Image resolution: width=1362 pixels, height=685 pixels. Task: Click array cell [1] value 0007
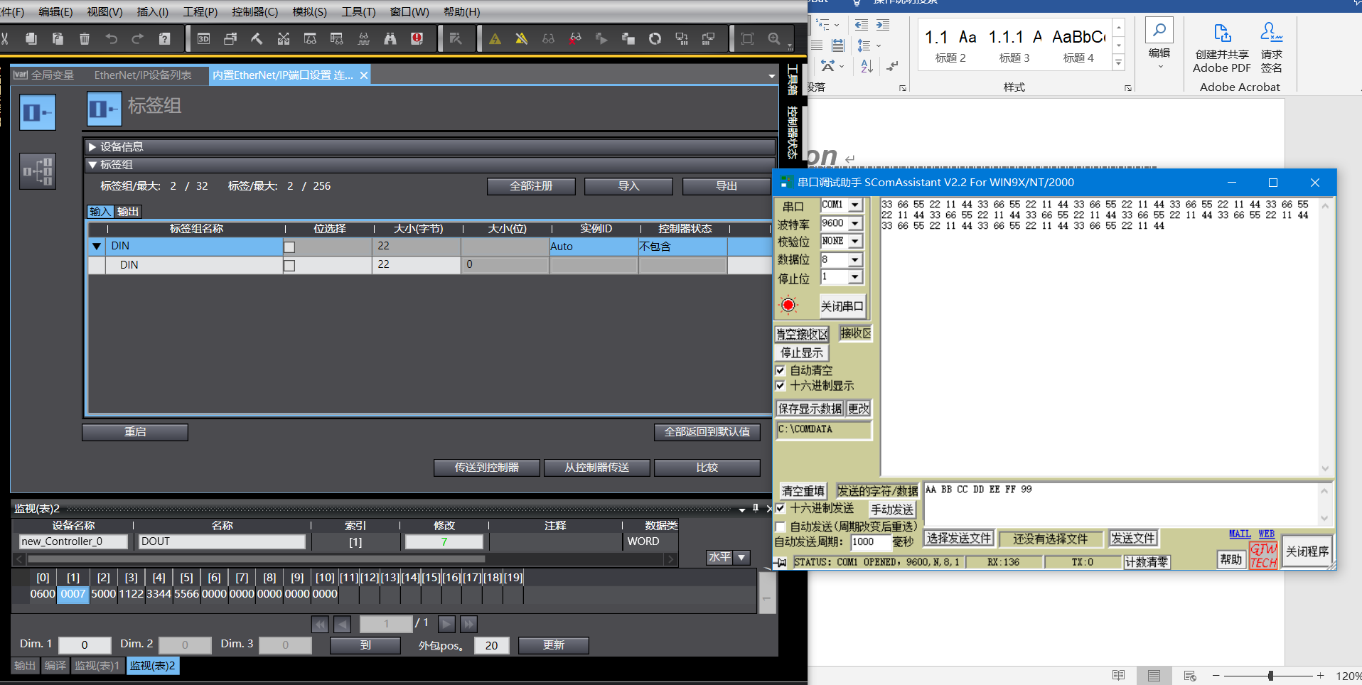click(x=73, y=594)
